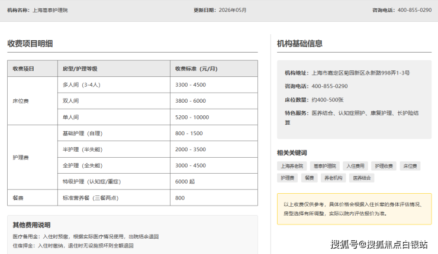The height and width of the screenshot is (254, 438).
Task: Click the 3800 - 6000 price cell
Action: point(214,101)
